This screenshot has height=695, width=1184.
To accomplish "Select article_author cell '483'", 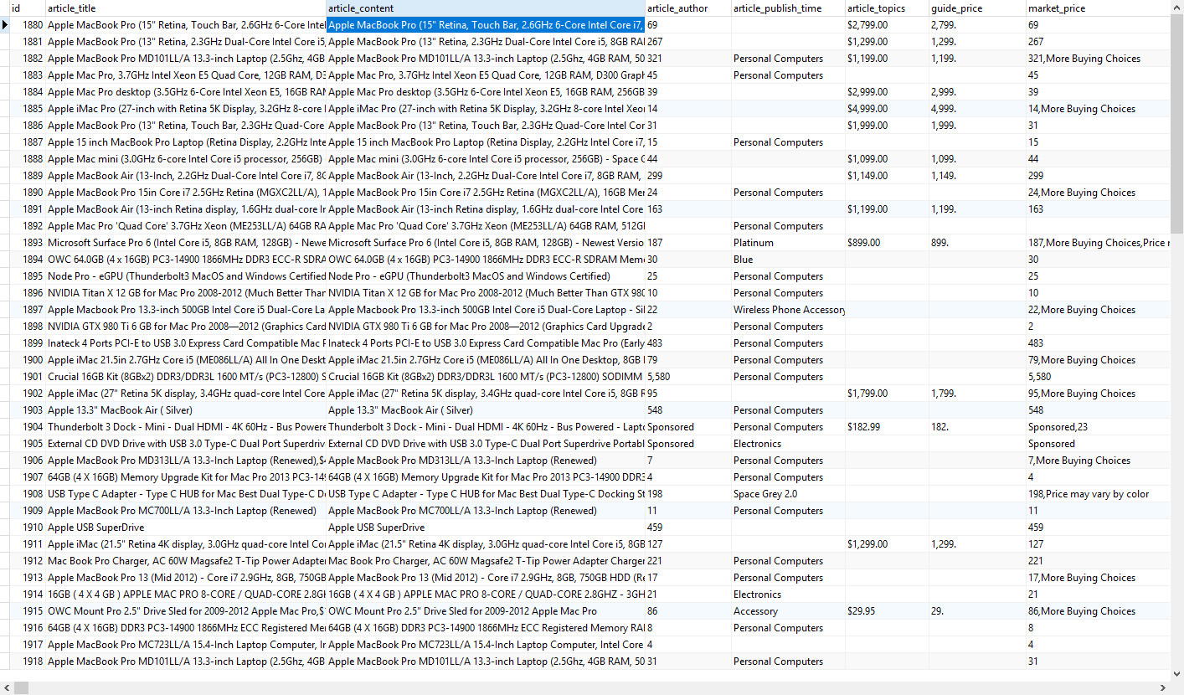I will click(x=688, y=343).
